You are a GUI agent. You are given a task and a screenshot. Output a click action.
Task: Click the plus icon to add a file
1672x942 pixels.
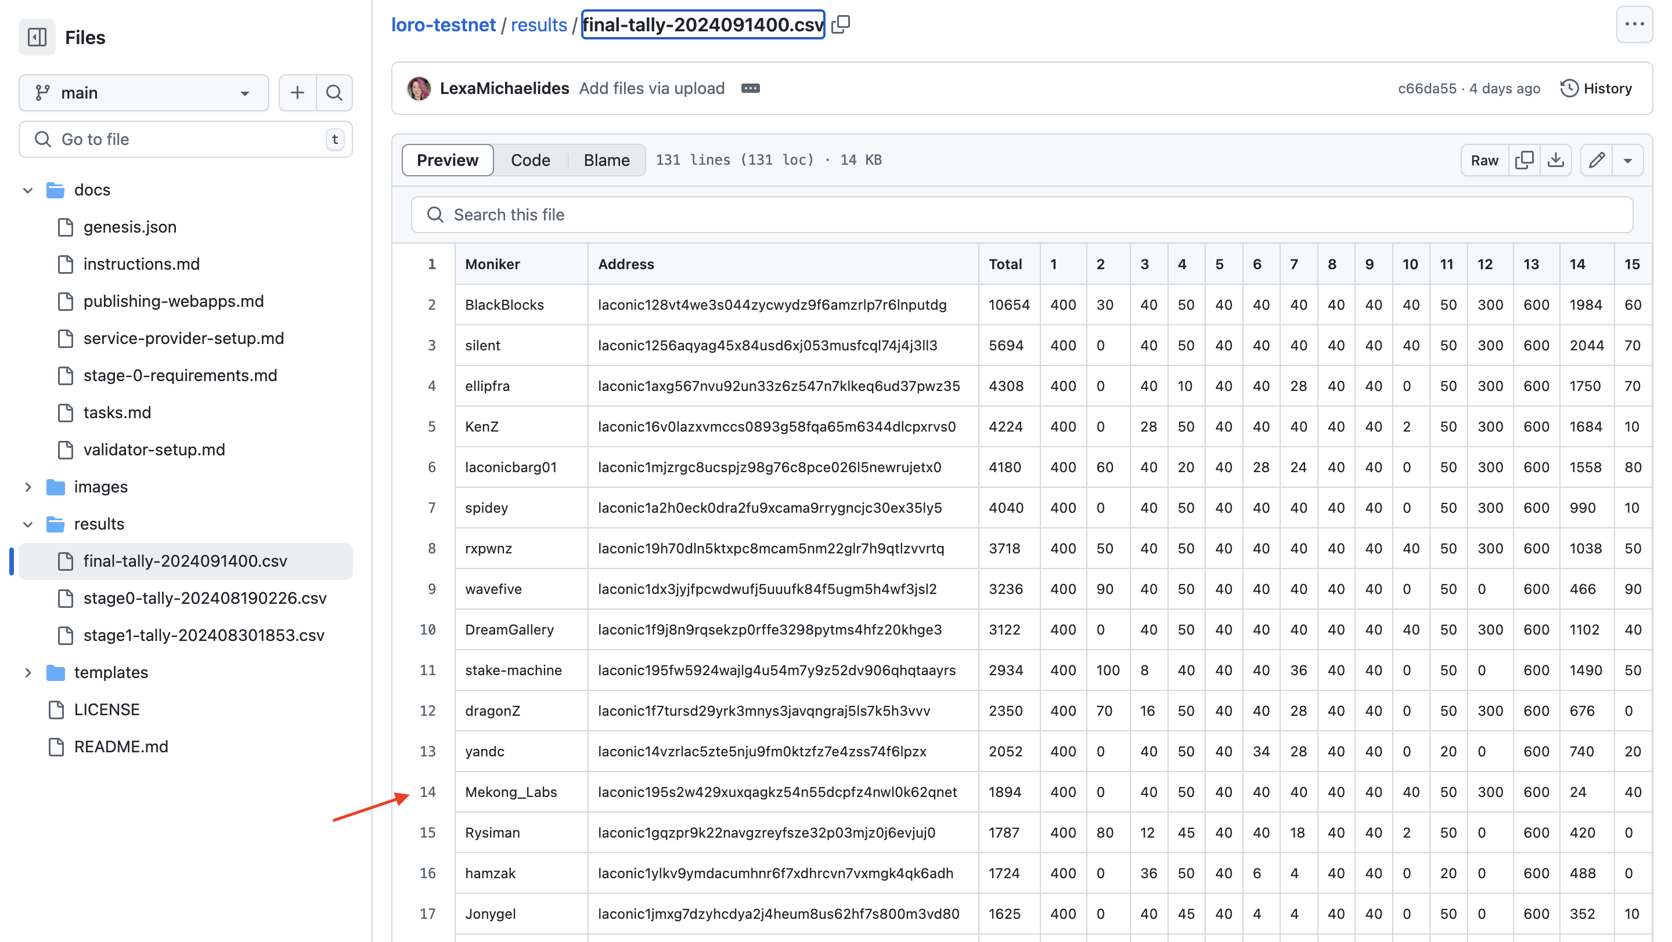(x=297, y=93)
